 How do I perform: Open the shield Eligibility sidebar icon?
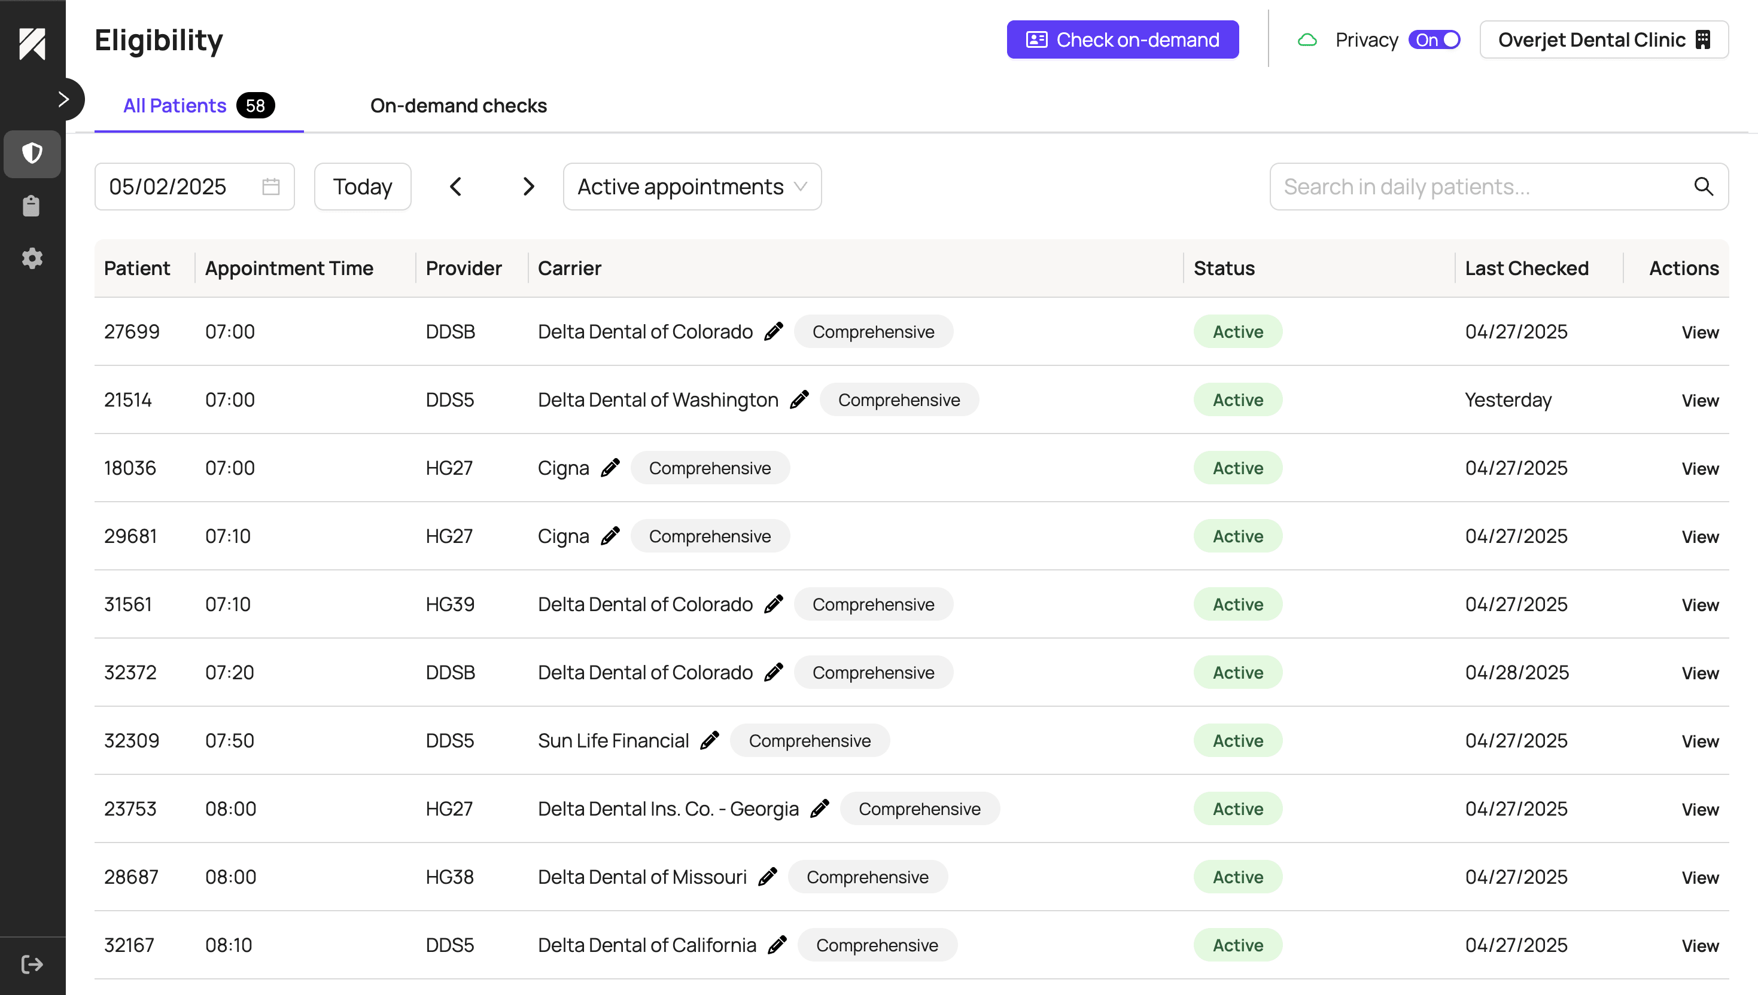click(x=32, y=153)
